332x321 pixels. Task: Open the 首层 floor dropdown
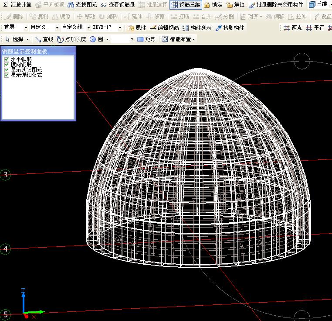click(26, 28)
